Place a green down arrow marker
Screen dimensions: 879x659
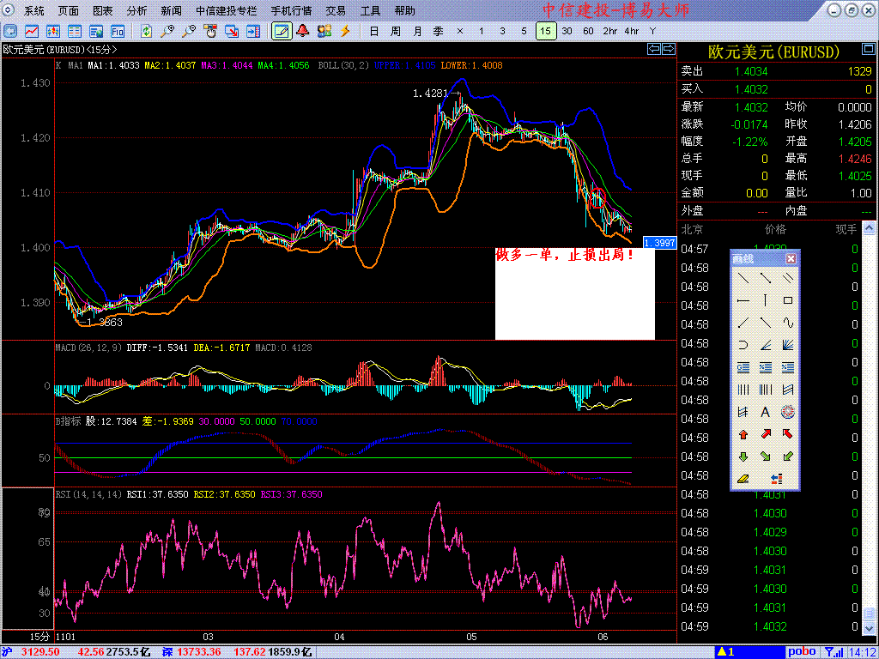point(743,456)
